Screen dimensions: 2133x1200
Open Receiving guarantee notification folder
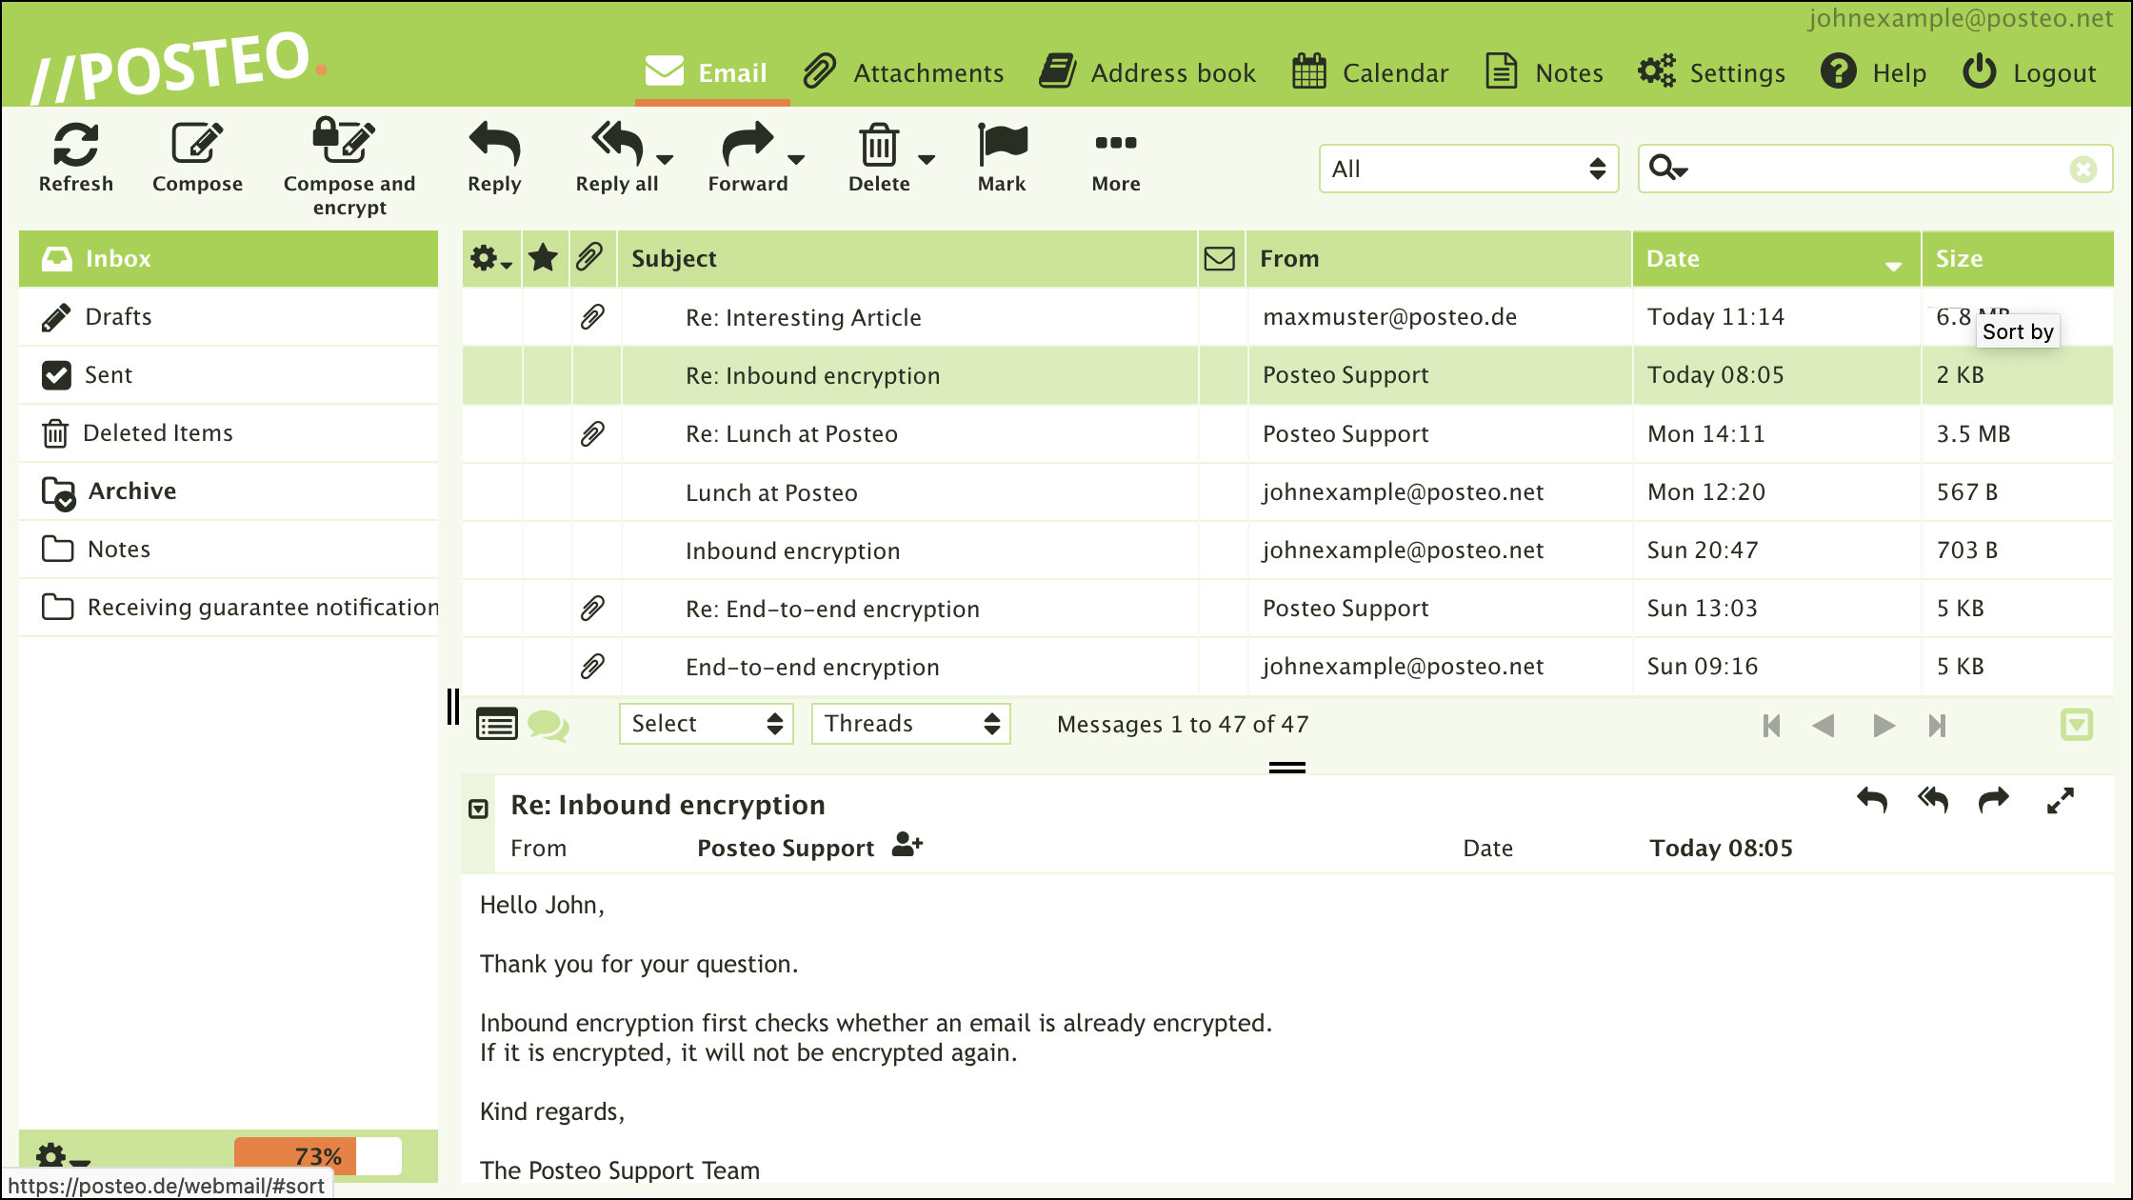[x=229, y=607]
